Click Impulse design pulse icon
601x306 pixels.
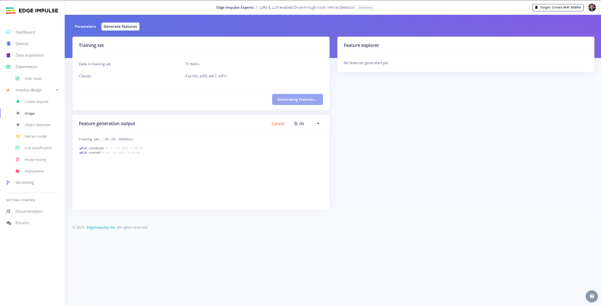tap(8, 90)
